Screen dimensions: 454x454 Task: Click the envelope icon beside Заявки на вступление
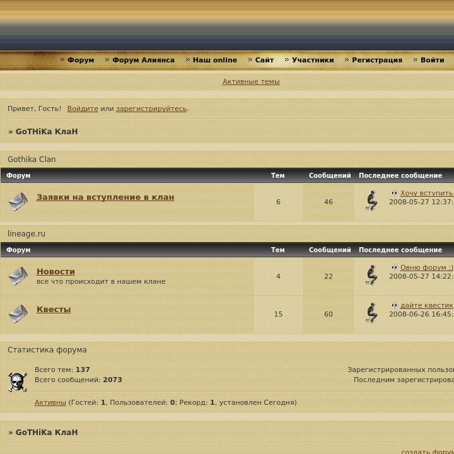point(18,202)
